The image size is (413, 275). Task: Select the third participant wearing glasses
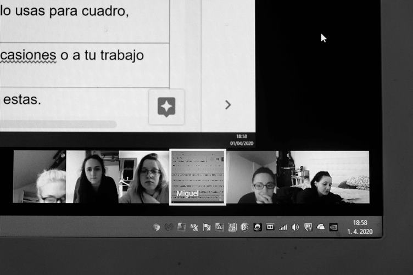click(x=144, y=177)
